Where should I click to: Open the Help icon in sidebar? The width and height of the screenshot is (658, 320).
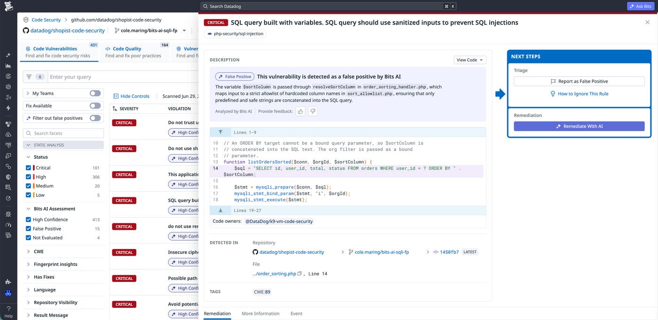[8, 312]
